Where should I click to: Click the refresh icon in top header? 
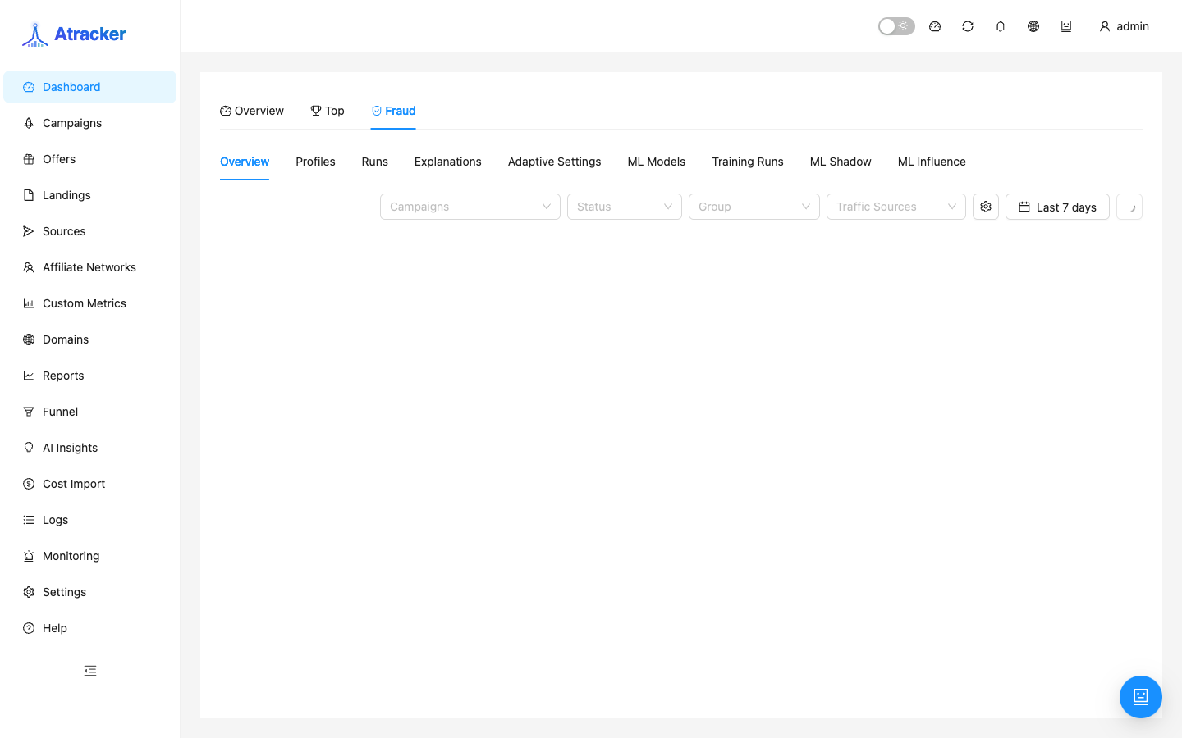coord(968,26)
